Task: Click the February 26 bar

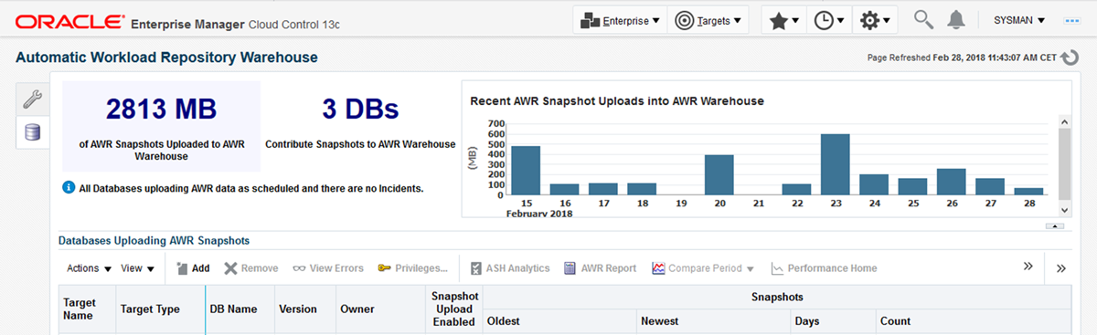Action: (x=952, y=181)
